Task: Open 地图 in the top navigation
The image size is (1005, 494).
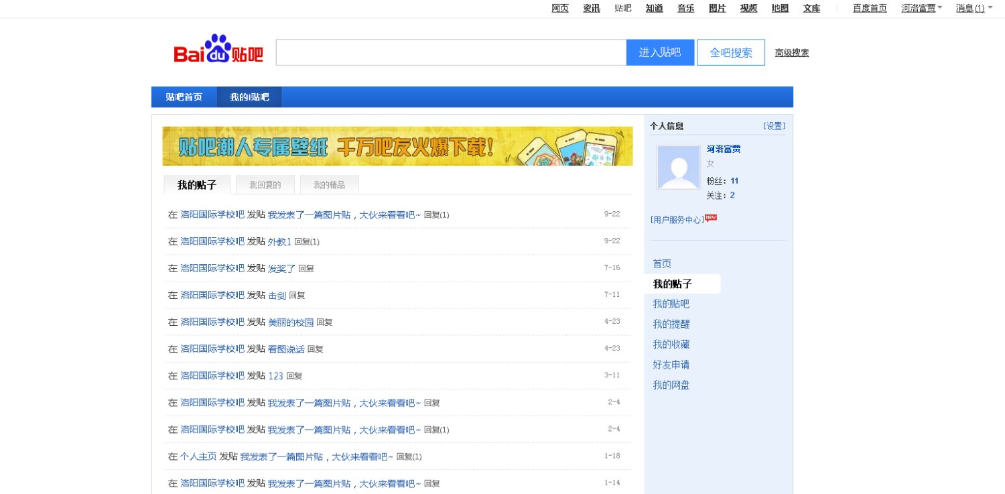Action: pyautogui.click(x=781, y=8)
